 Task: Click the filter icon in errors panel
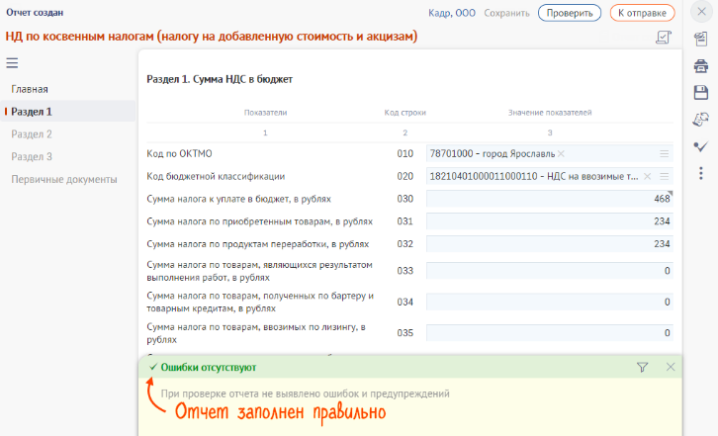click(x=642, y=368)
